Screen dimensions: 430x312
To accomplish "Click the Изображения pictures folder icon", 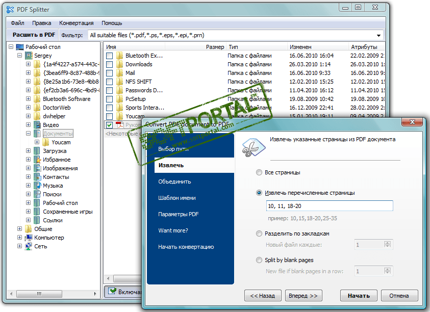I will click(37, 168).
